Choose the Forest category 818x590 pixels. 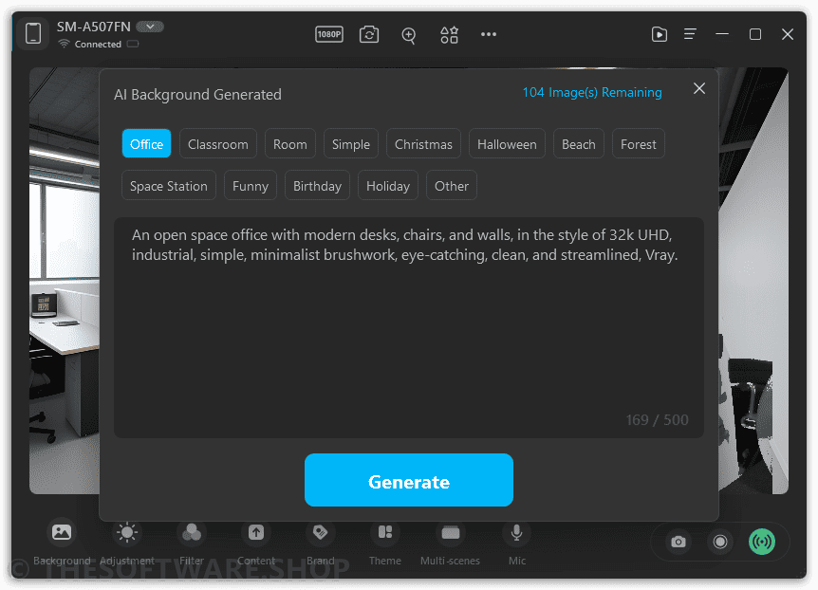tap(639, 144)
